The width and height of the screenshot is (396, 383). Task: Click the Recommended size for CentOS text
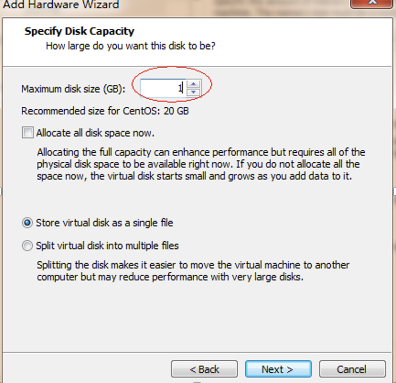click(105, 111)
